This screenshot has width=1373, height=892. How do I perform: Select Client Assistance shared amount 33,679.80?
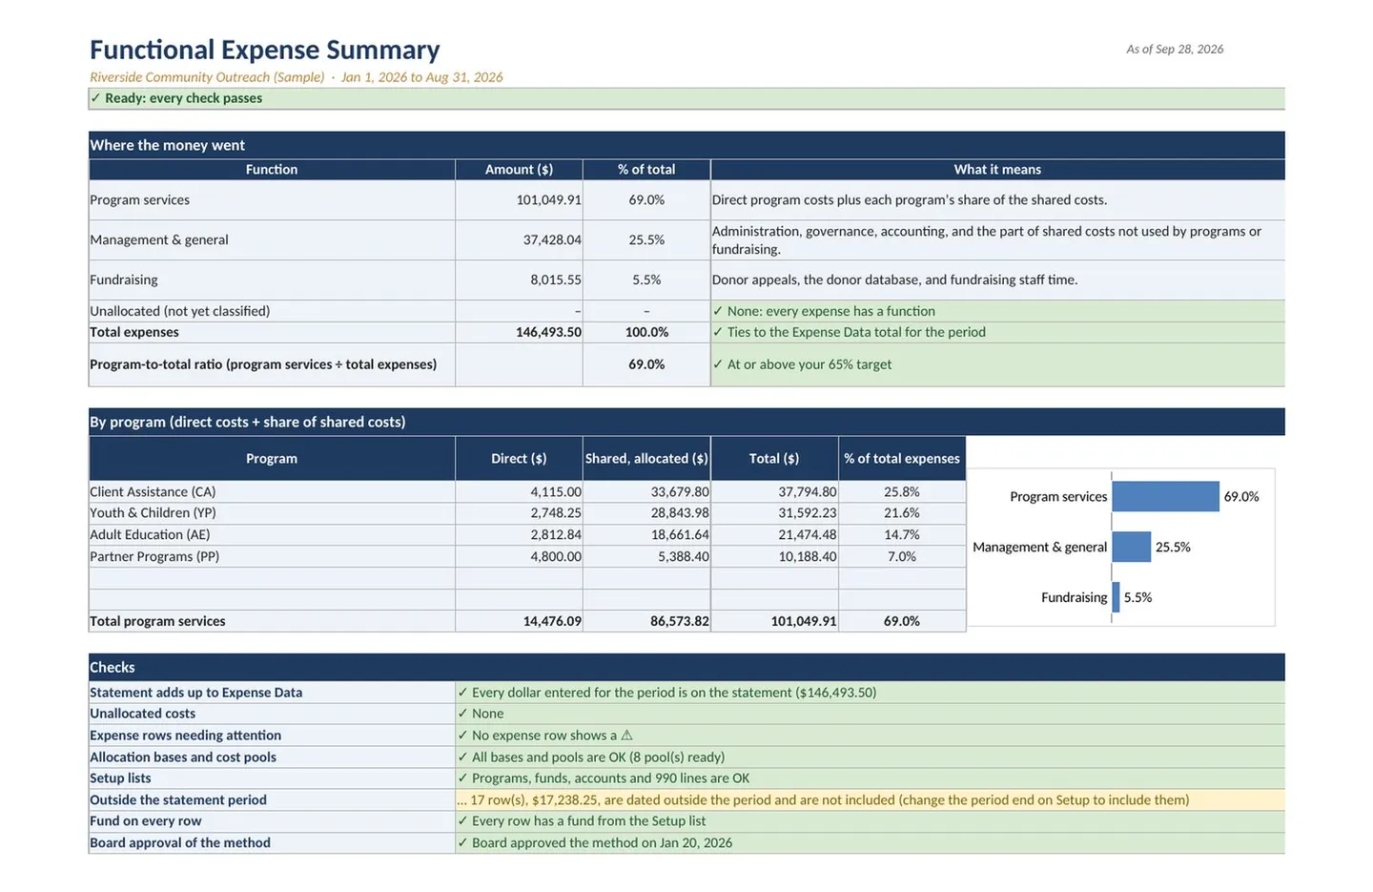[680, 492]
